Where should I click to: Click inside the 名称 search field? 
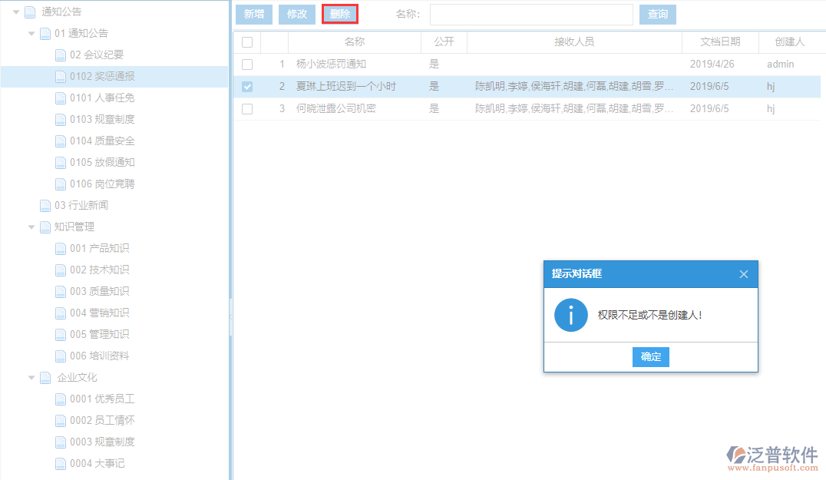(x=530, y=14)
